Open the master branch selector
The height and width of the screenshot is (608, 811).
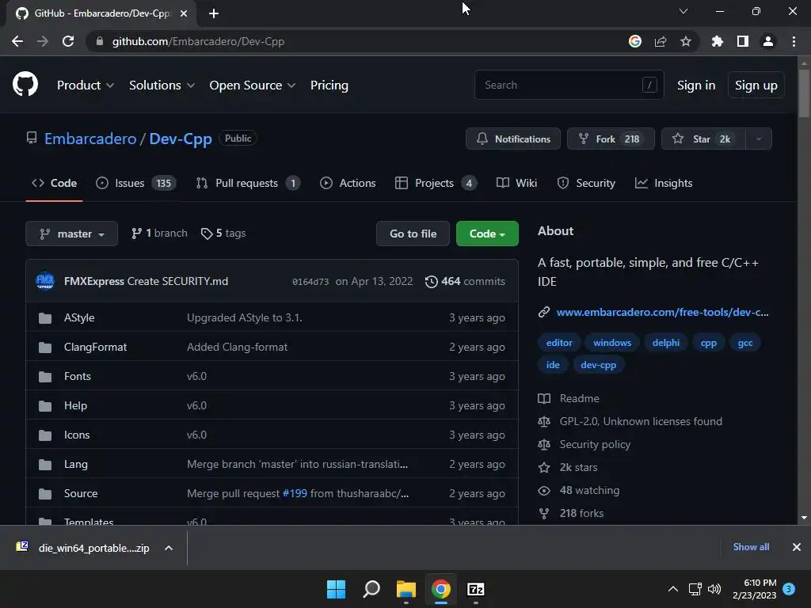pyautogui.click(x=71, y=234)
